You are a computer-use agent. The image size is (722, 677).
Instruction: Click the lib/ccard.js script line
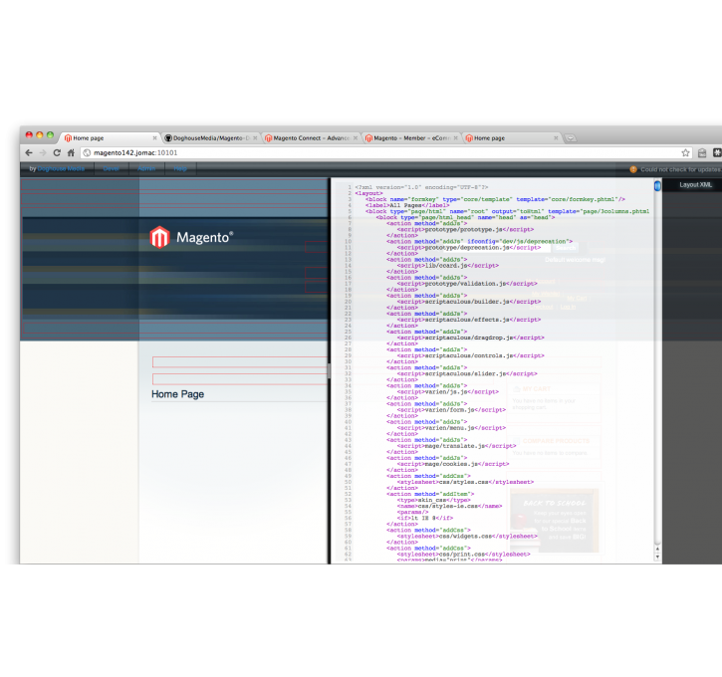[448, 266]
